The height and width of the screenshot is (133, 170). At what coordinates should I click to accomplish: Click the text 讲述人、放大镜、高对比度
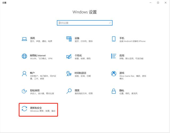click(x=42, y=93)
